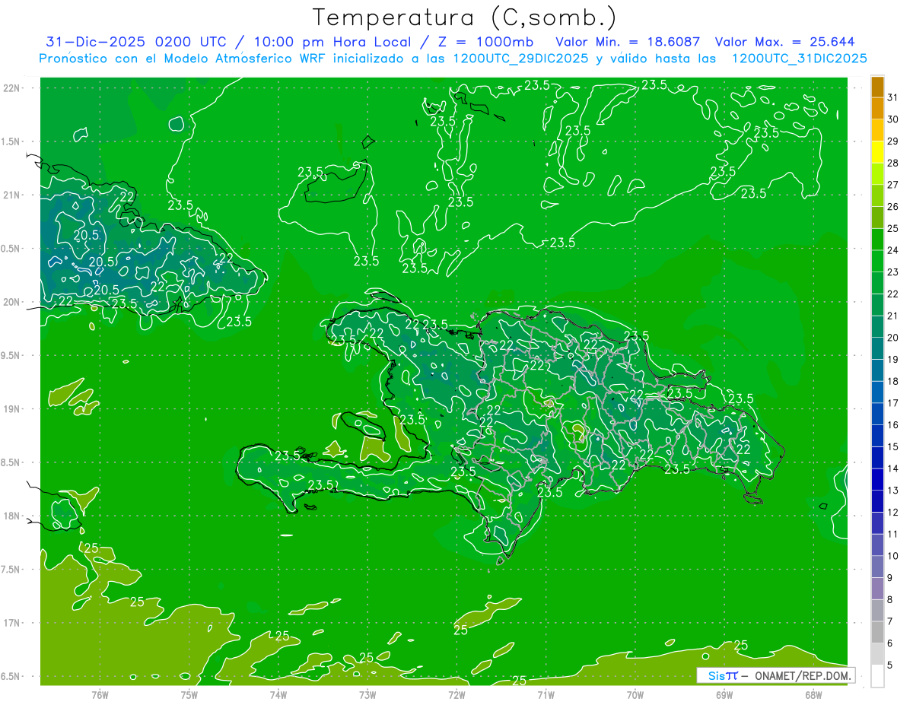Pick the grey swatch between 6 and 7
Image resolution: width=913 pixels, height=705 pixels.
[877, 632]
